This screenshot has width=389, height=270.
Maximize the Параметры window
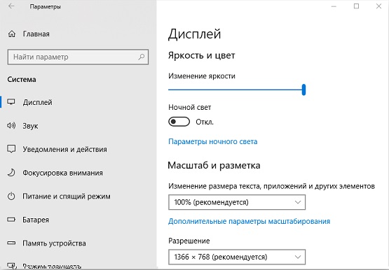pos(356,6)
